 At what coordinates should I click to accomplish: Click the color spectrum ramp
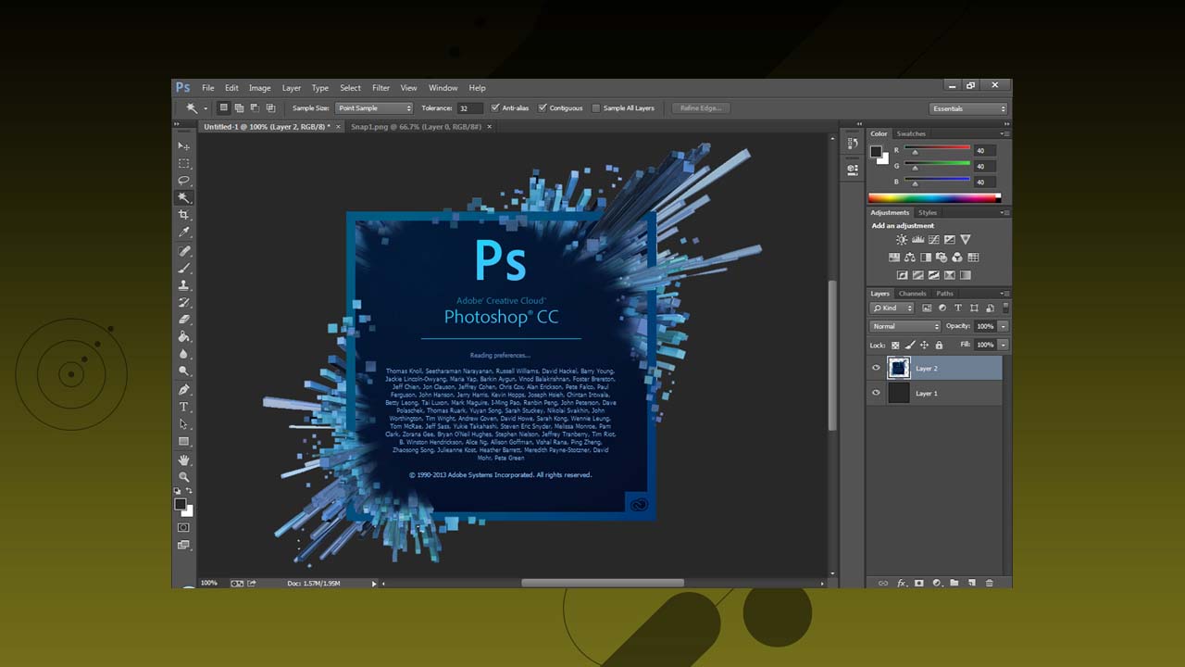coord(934,197)
